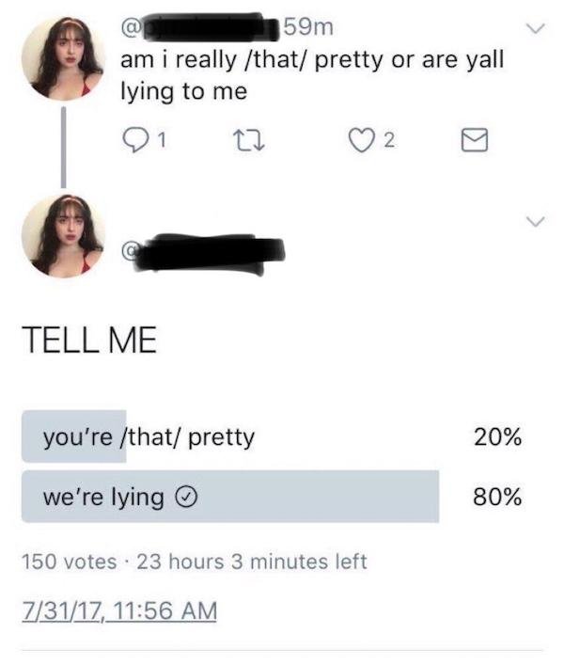The image size is (564, 665).
Task: Like the tweet with heart icon
Action: coord(360,140)
